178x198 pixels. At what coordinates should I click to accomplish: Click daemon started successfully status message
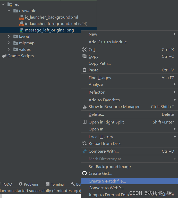(x=40, y=191)
